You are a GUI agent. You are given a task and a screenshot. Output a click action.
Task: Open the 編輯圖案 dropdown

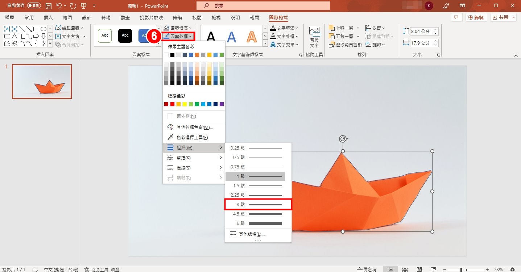click(x=69, y=28)
